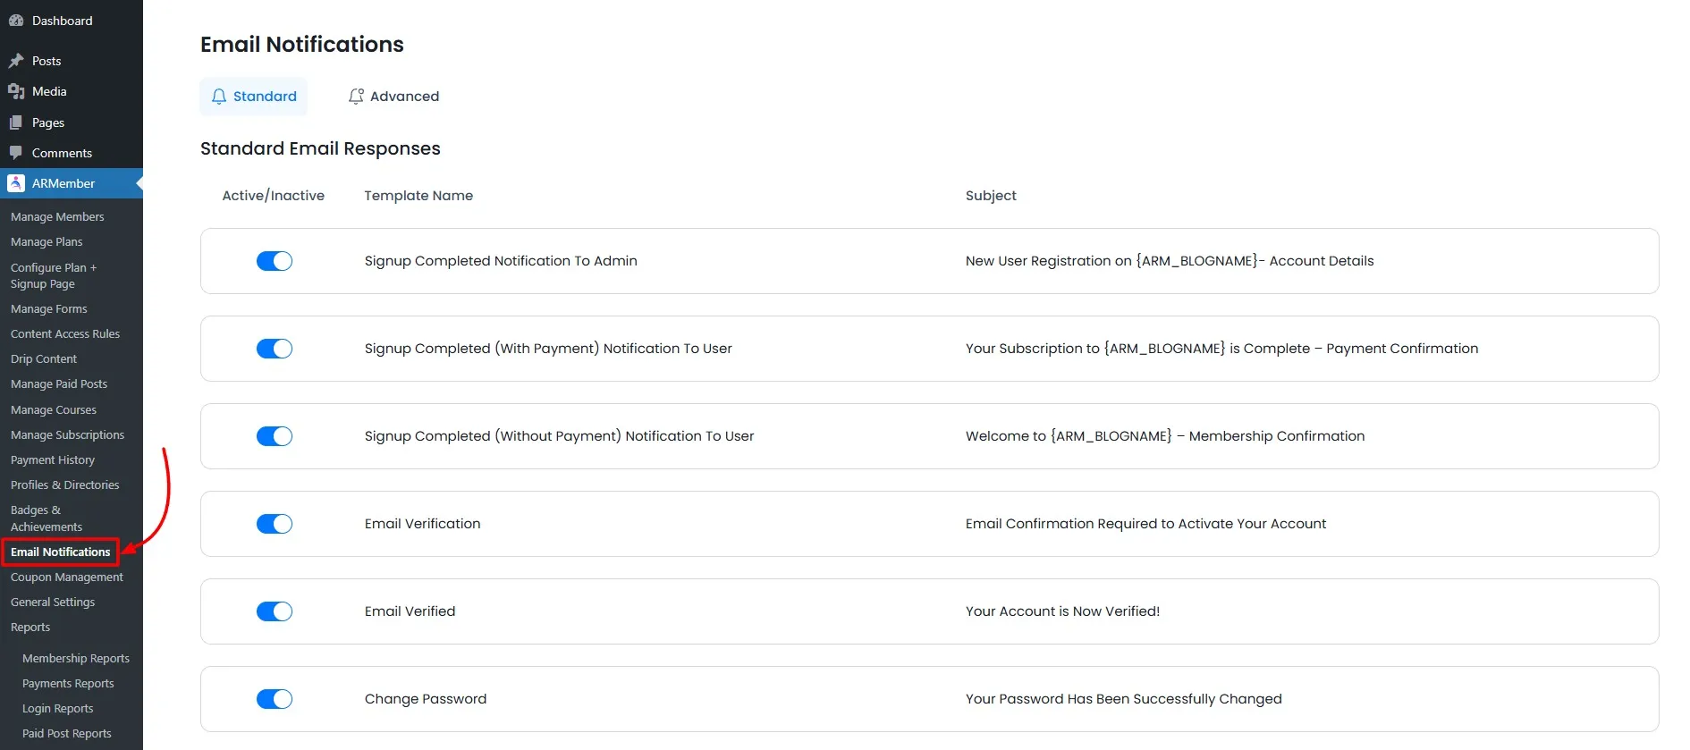
Task: Go to Manage Members
Action: pos(57,216)
